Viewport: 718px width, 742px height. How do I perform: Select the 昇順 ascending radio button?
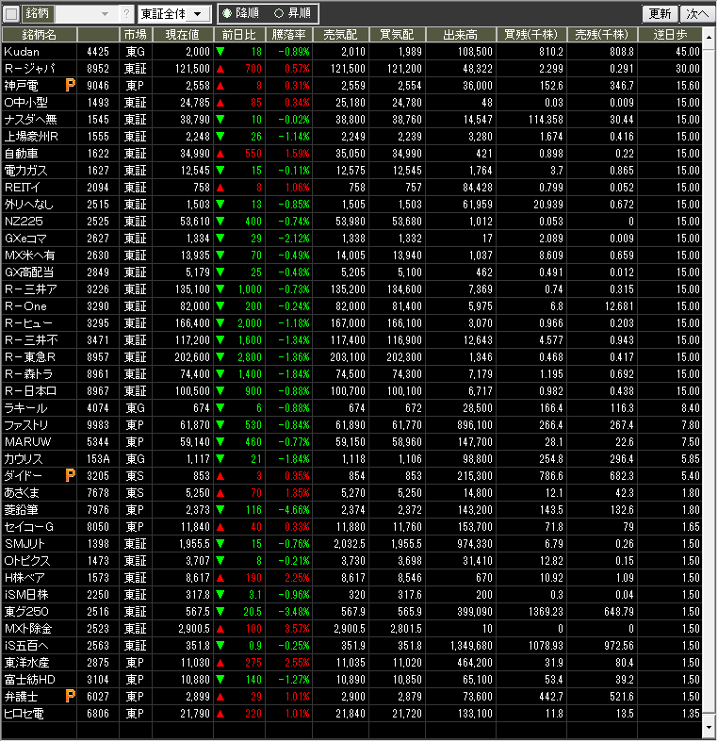pyautogui.click(x=279, y=14)
